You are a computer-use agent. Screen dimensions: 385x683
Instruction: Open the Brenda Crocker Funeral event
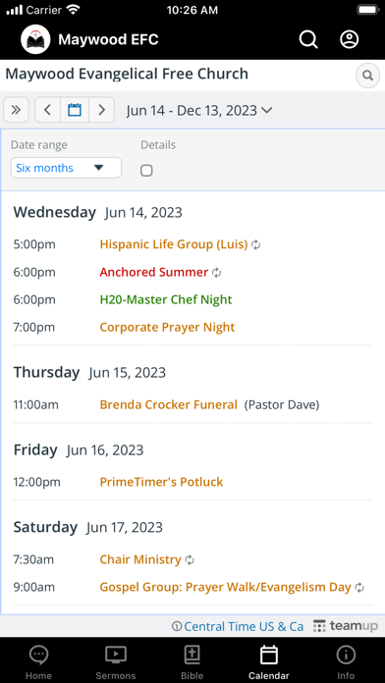tap(168, 405)
